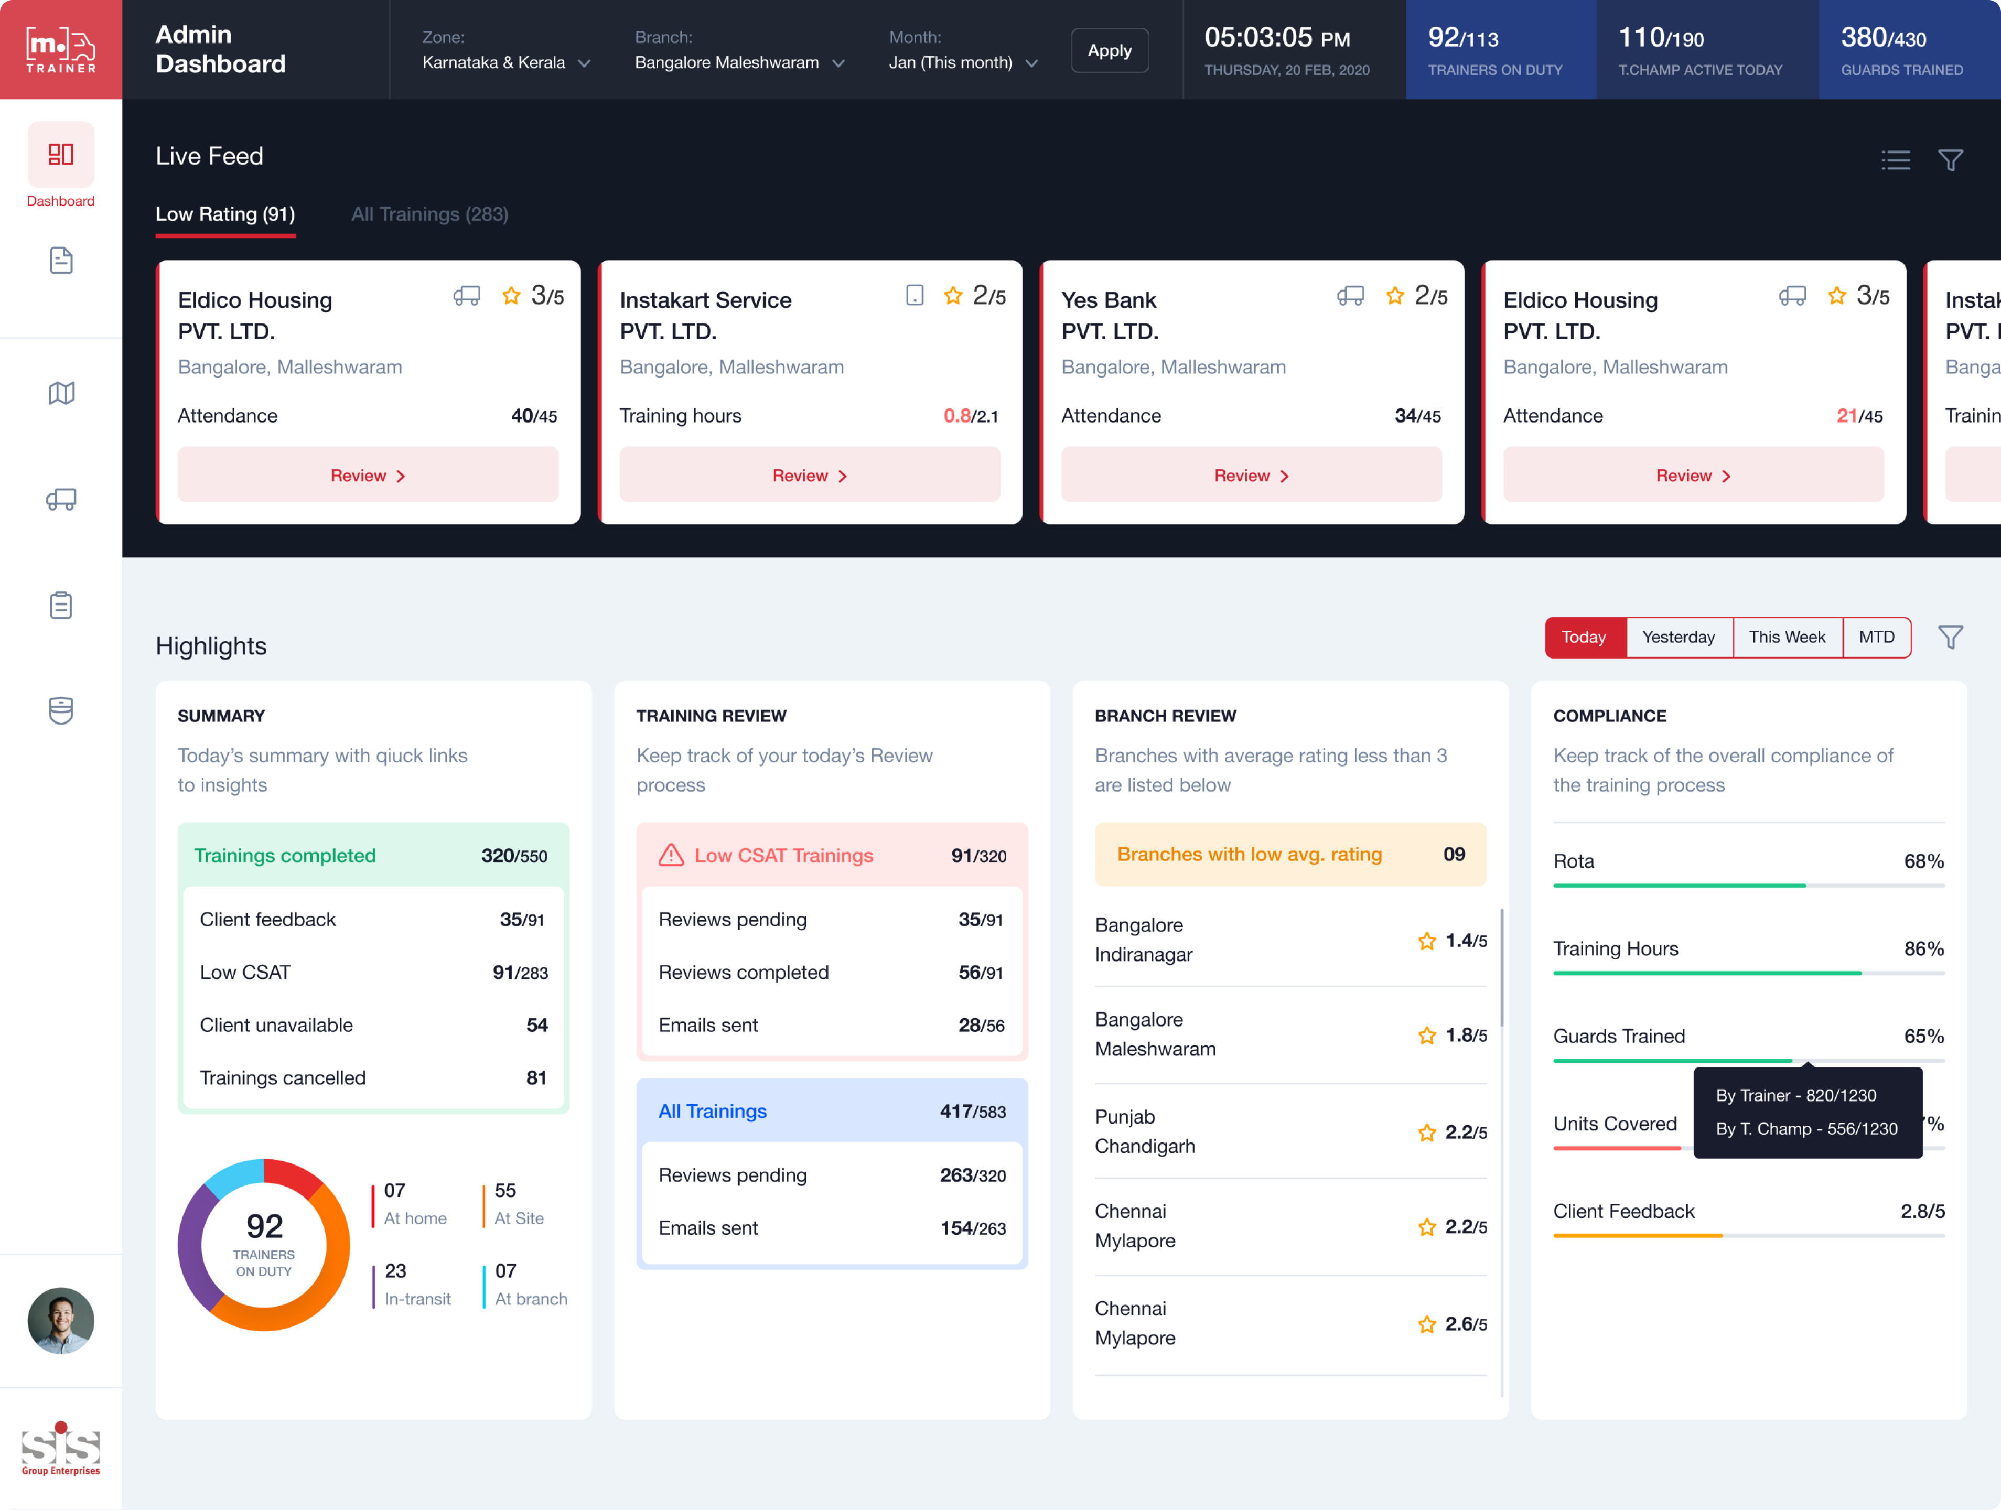Click the document report icon in sidebar
This screenshot has width=2001, height=1510.
coord(61,261)
